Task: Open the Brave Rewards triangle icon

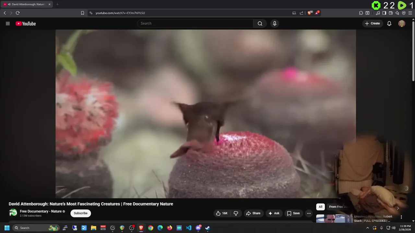Action: point(317,13)
